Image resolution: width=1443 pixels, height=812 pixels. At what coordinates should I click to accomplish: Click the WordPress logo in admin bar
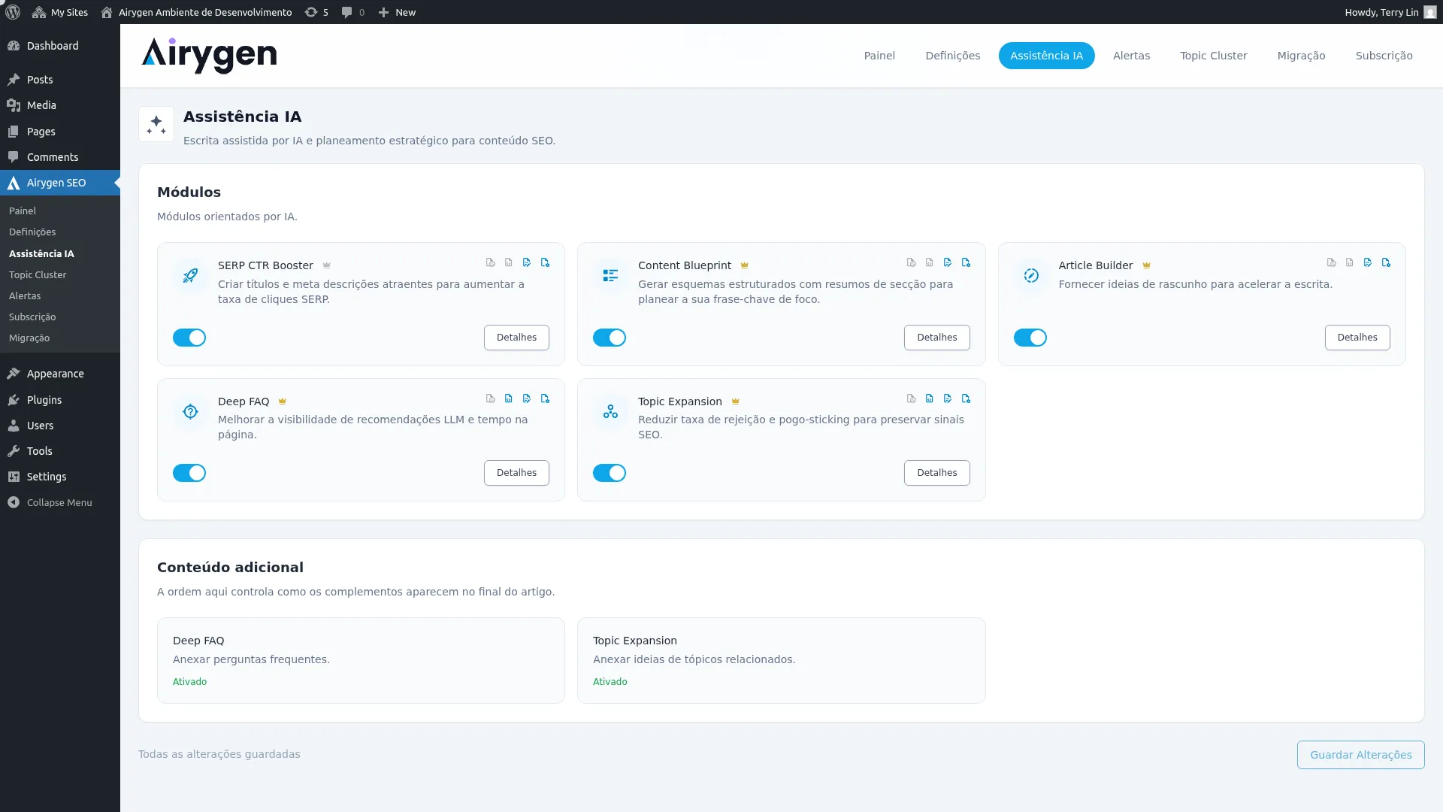(13, 12)
